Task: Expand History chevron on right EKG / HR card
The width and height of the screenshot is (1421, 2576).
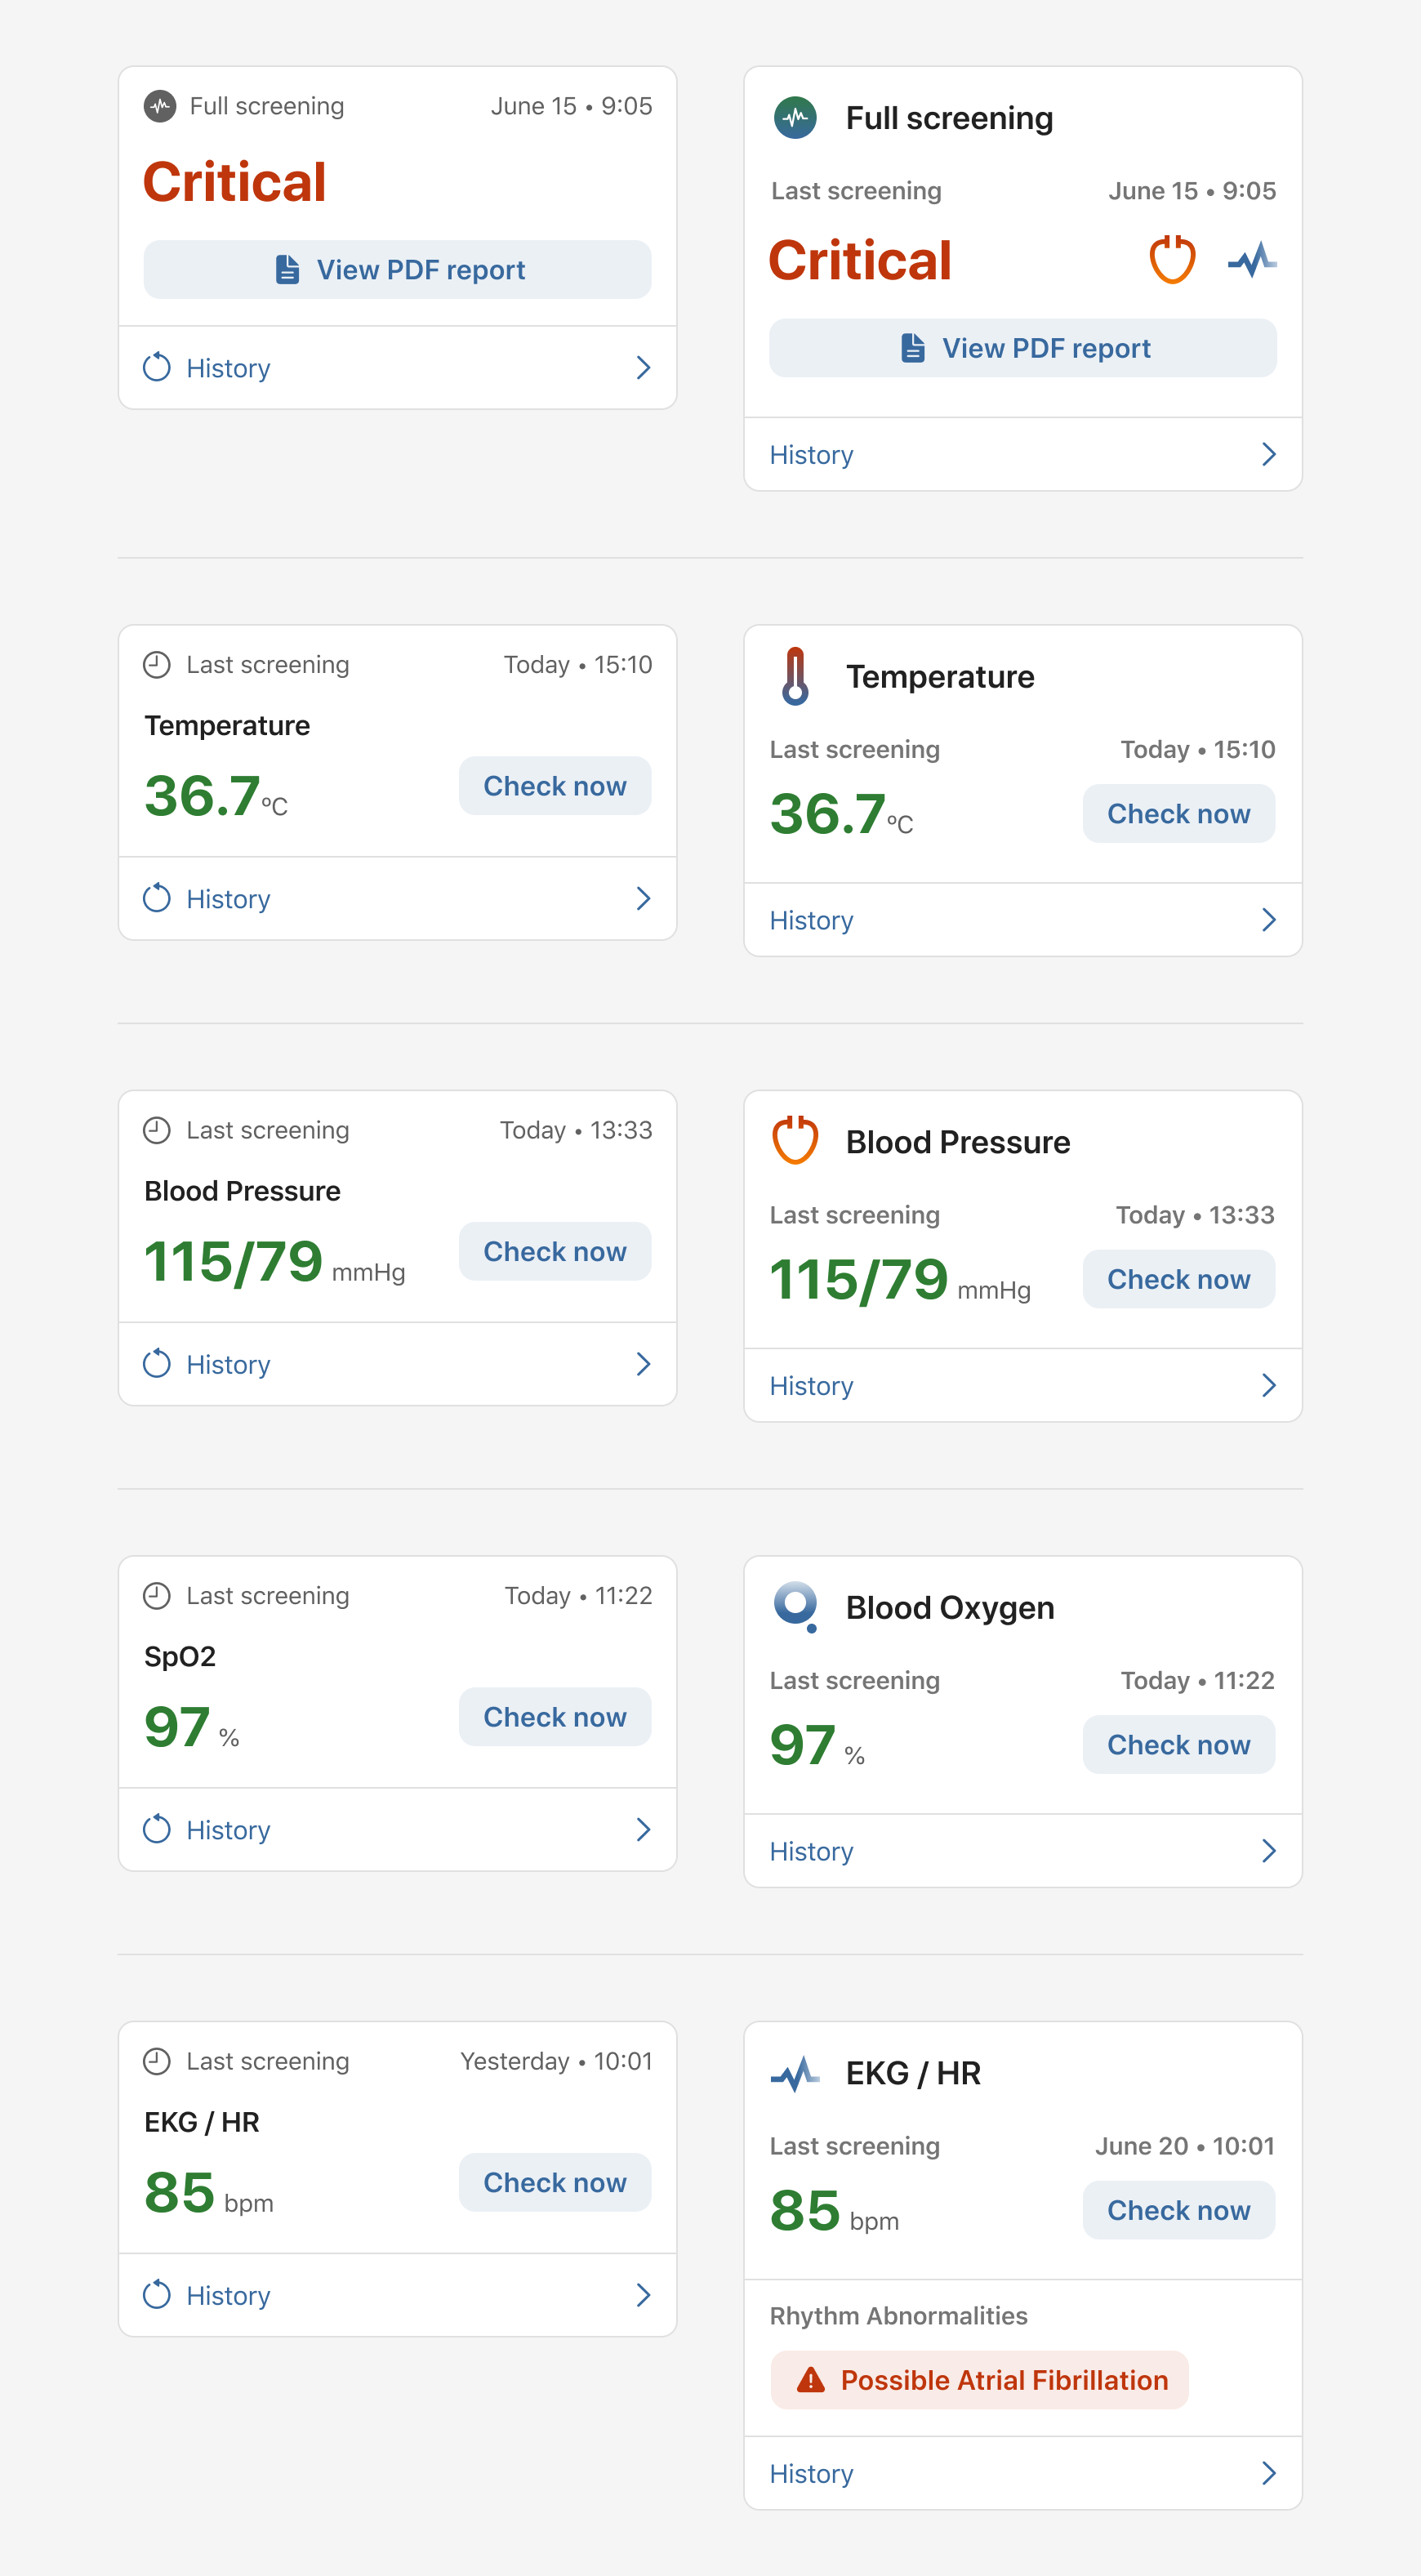Action: point(1268,2473)
